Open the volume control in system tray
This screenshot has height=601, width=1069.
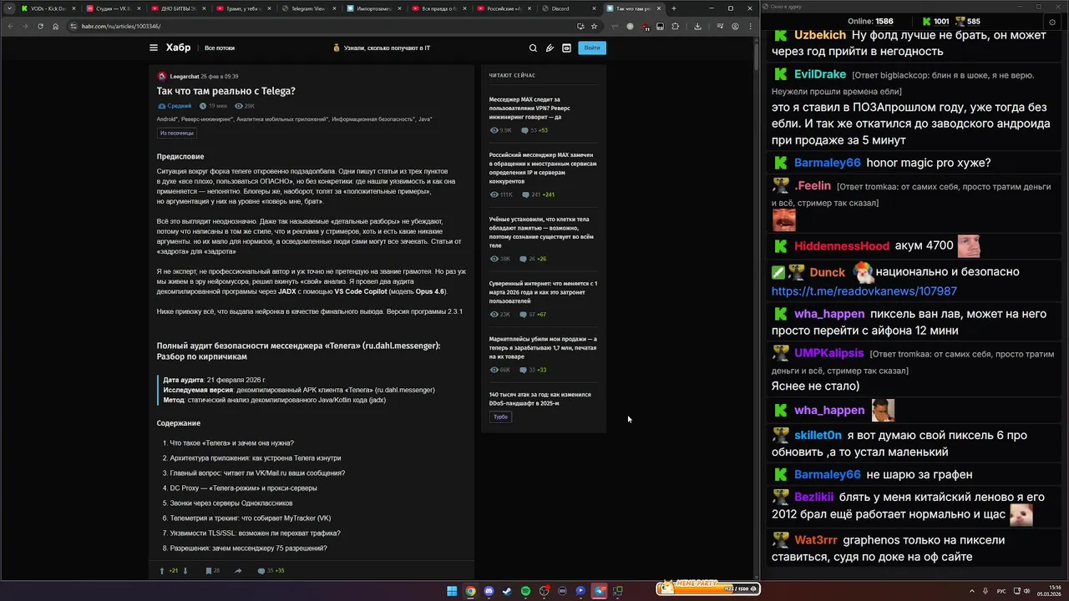click(1026, 591)
